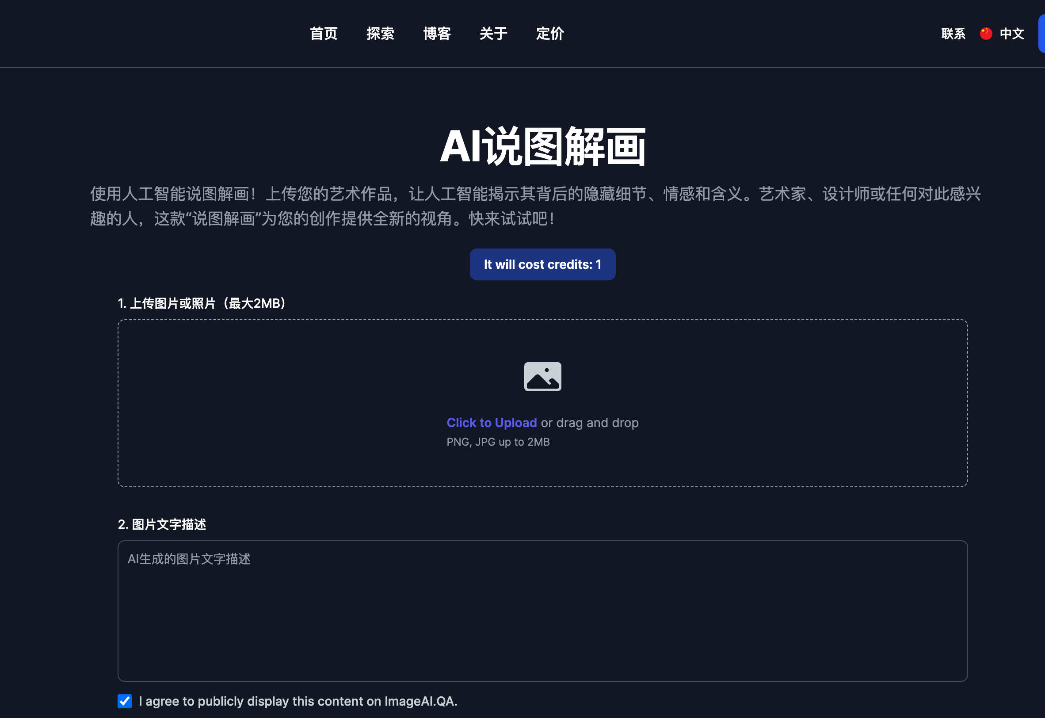Click the image placeholder upload icon
The height and width of the screenshot is (718, 1045).
click(542, 377)
